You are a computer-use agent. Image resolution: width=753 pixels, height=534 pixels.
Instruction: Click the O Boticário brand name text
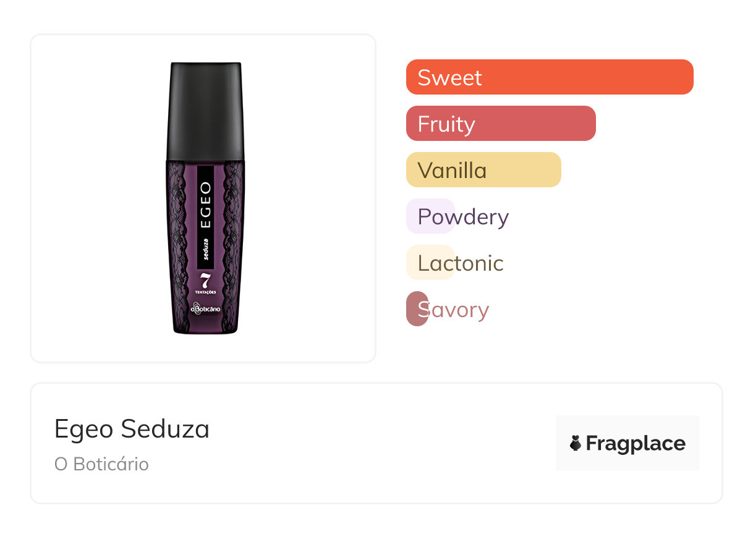coord(101,464)
